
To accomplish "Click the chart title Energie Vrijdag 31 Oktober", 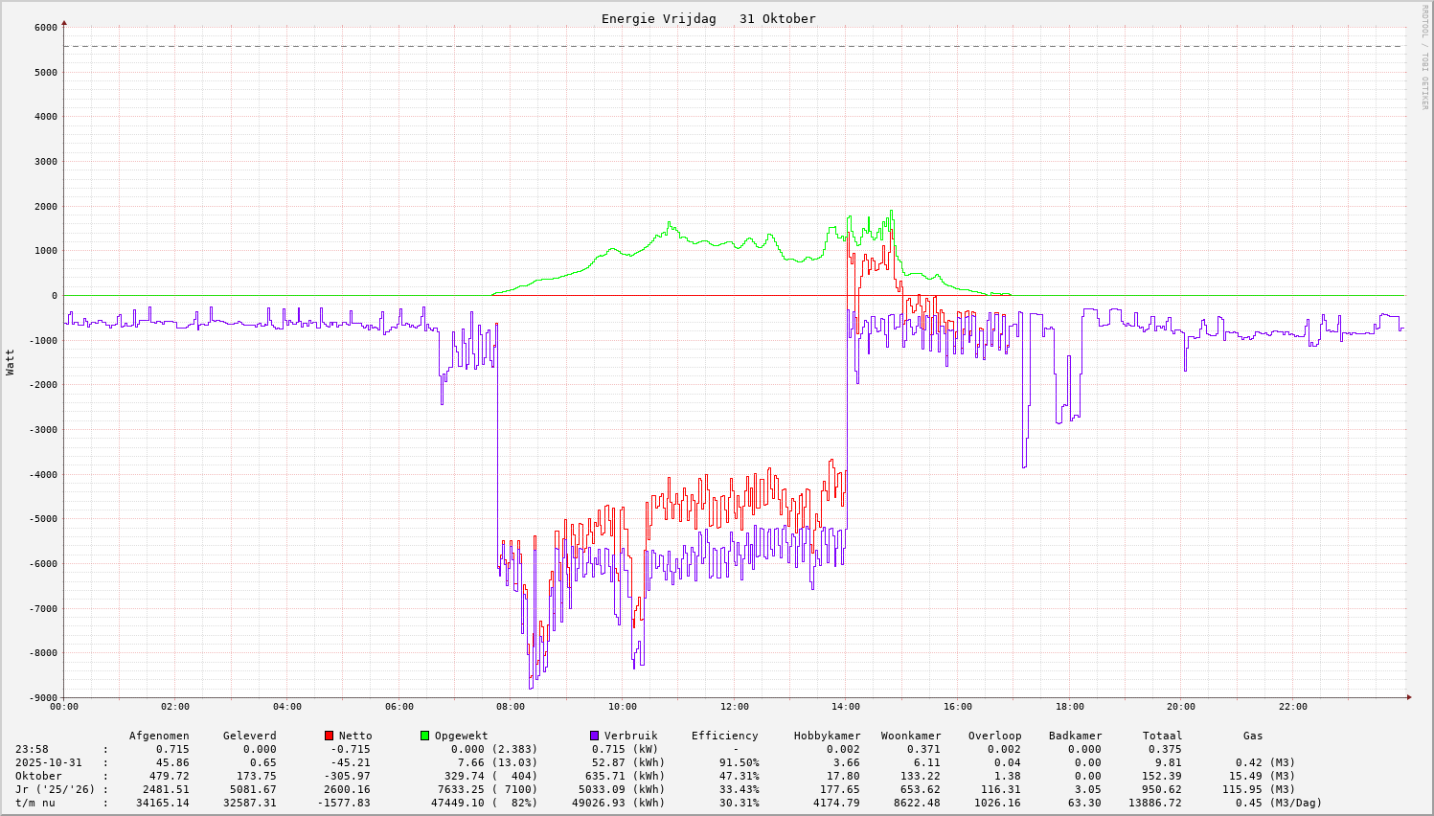I will pos(708,19).
